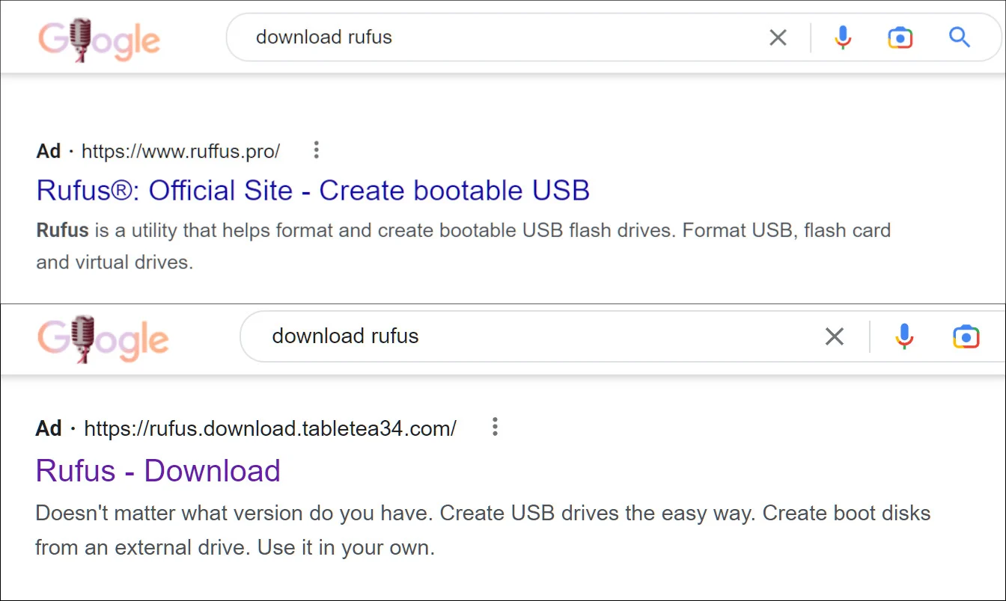This screenshot has height=601, width=1006.
Task: Start voice search above the ruffus.pro ad
Action: pos(843,37)
